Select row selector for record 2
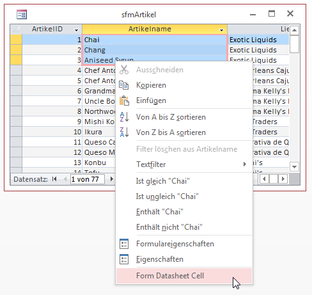Image resolution: width=312 pixels, height=295 pixels. click(16, 50)
